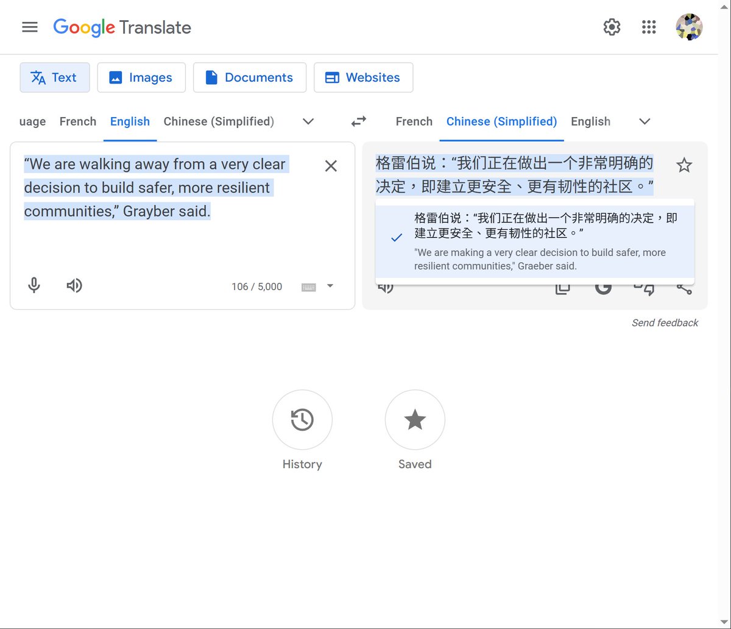Click the 106 / 5,000 character counter
The height and width of the screenshot is (629, 731).
click(x=256, y=286)
